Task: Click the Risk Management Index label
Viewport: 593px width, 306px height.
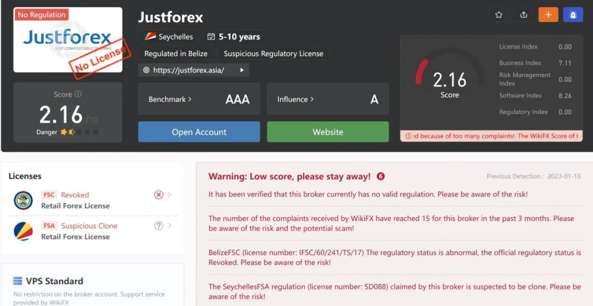Action: [524, 79]
